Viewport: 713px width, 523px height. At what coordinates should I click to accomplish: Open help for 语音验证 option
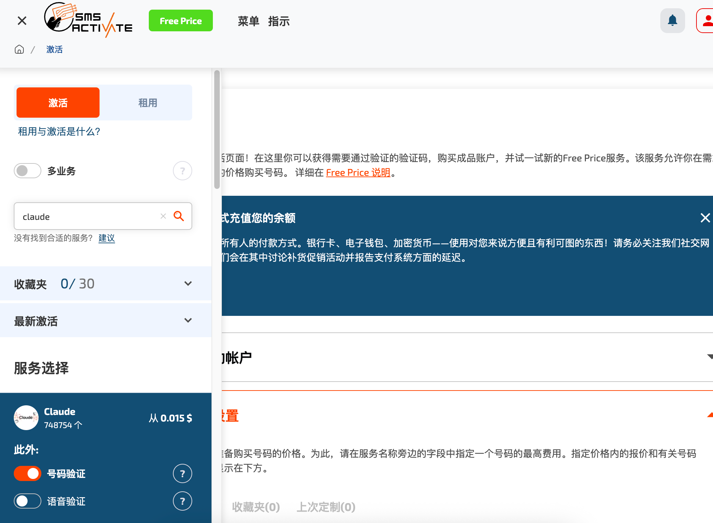[x=182, y=501]
